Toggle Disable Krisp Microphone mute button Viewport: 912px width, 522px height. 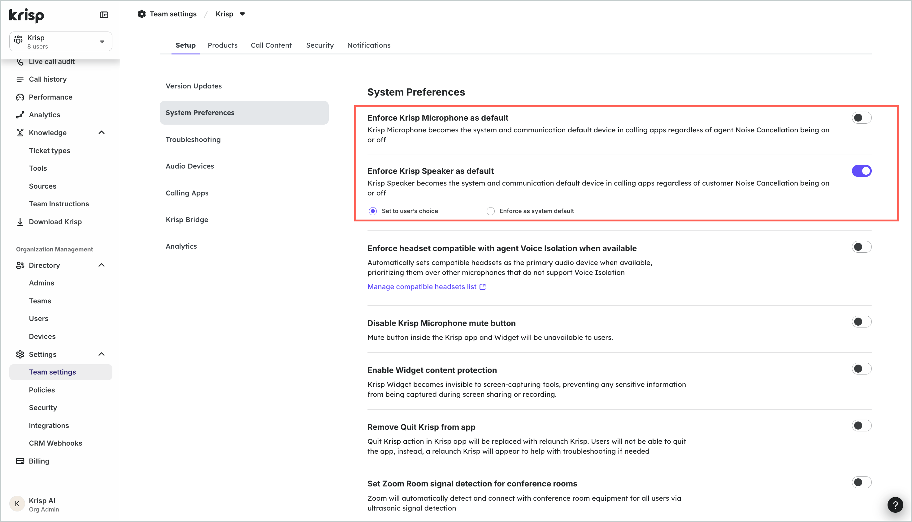click(862, 322)
